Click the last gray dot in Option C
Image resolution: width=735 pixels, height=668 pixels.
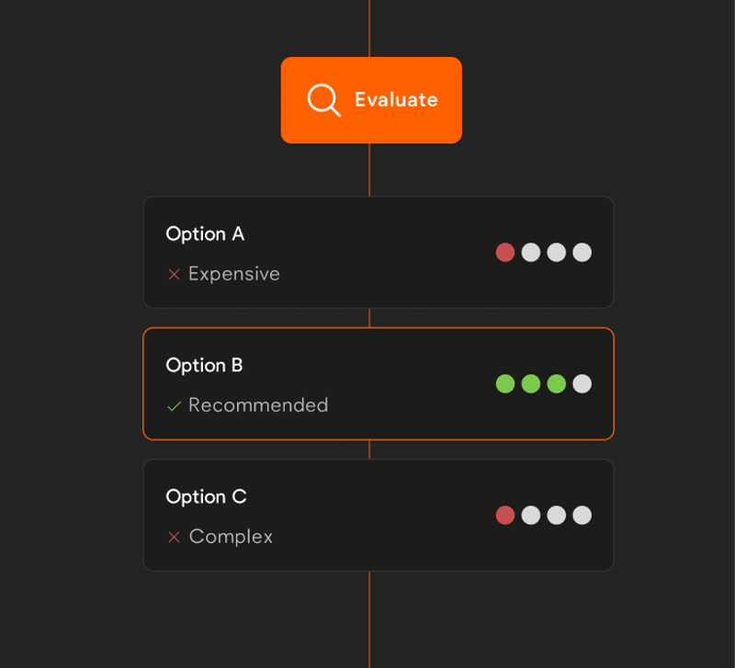(582, 515)
